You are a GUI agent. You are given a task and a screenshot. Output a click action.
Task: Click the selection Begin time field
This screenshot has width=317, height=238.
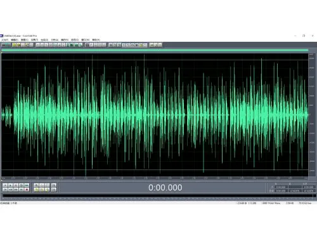(x=281, y=187)
